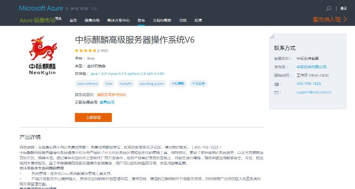This screenshot has height=189, width=355.
Task: Go to 解决方案中心 in navigation
Action: coord(117,20)
